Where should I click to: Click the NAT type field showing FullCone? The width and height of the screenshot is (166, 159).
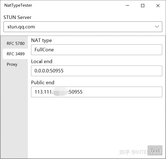(x=96, y=50)
